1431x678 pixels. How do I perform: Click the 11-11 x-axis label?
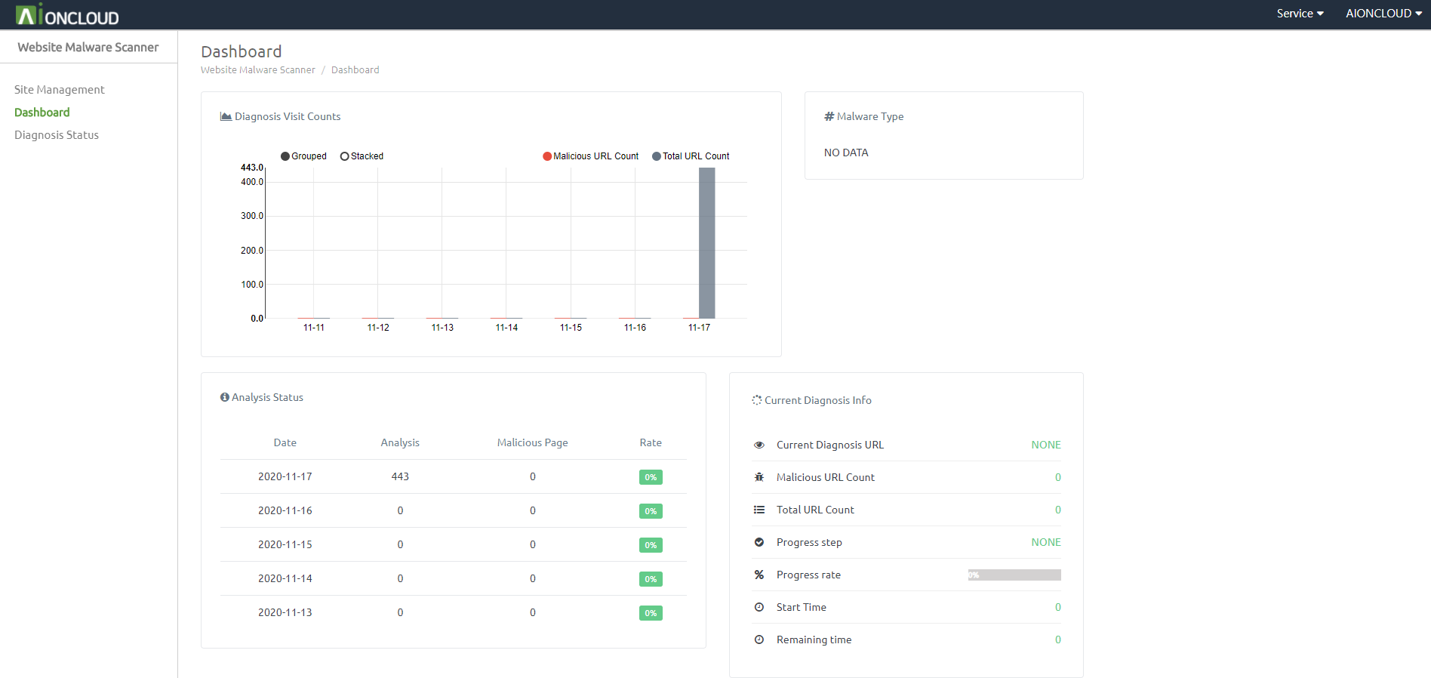tap(314, 328)
